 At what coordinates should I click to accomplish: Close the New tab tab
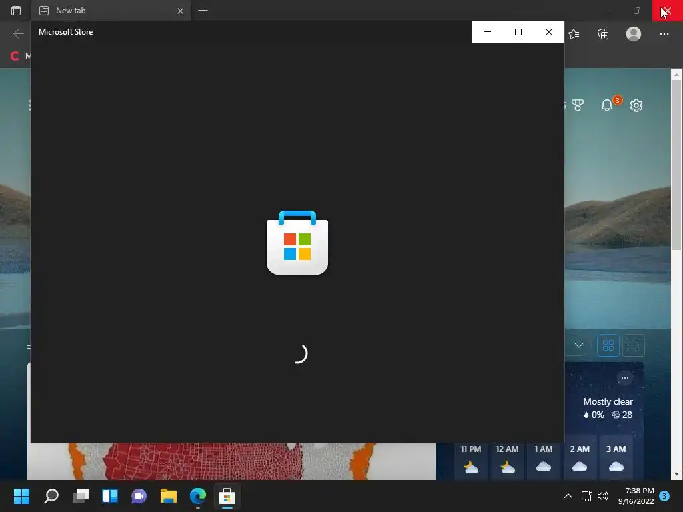pyautogui.click(x=180, y=11)
